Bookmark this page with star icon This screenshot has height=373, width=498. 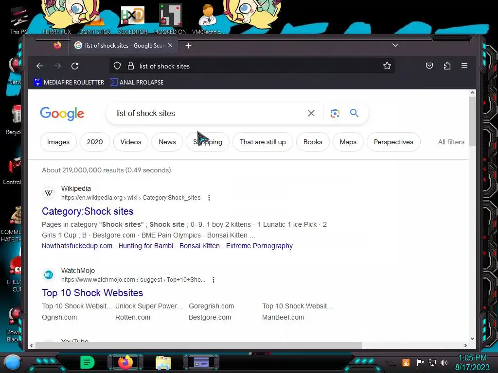pyautogui.click(x=387, y=66)
